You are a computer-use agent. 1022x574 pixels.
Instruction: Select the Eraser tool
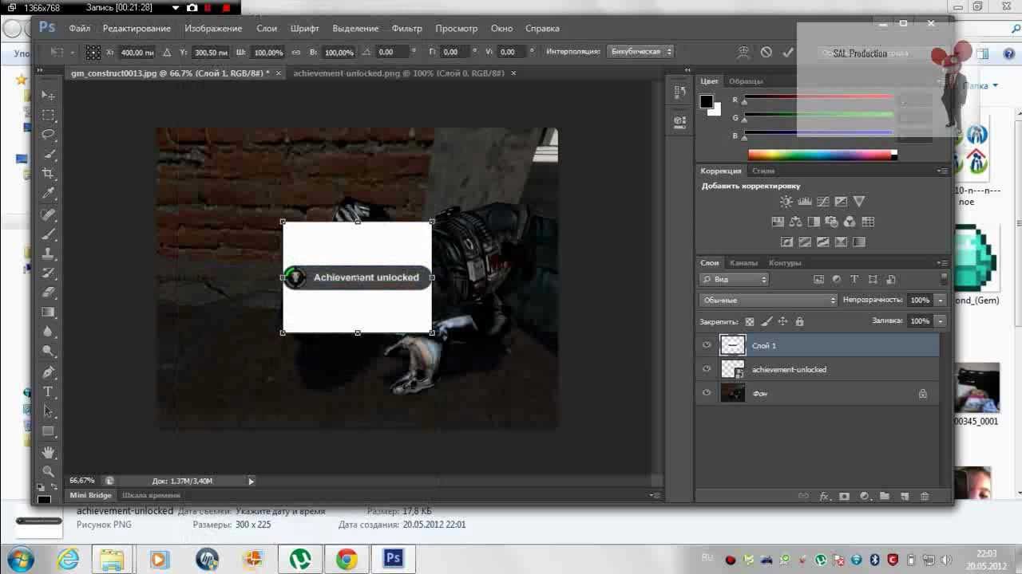click(48, 293)
